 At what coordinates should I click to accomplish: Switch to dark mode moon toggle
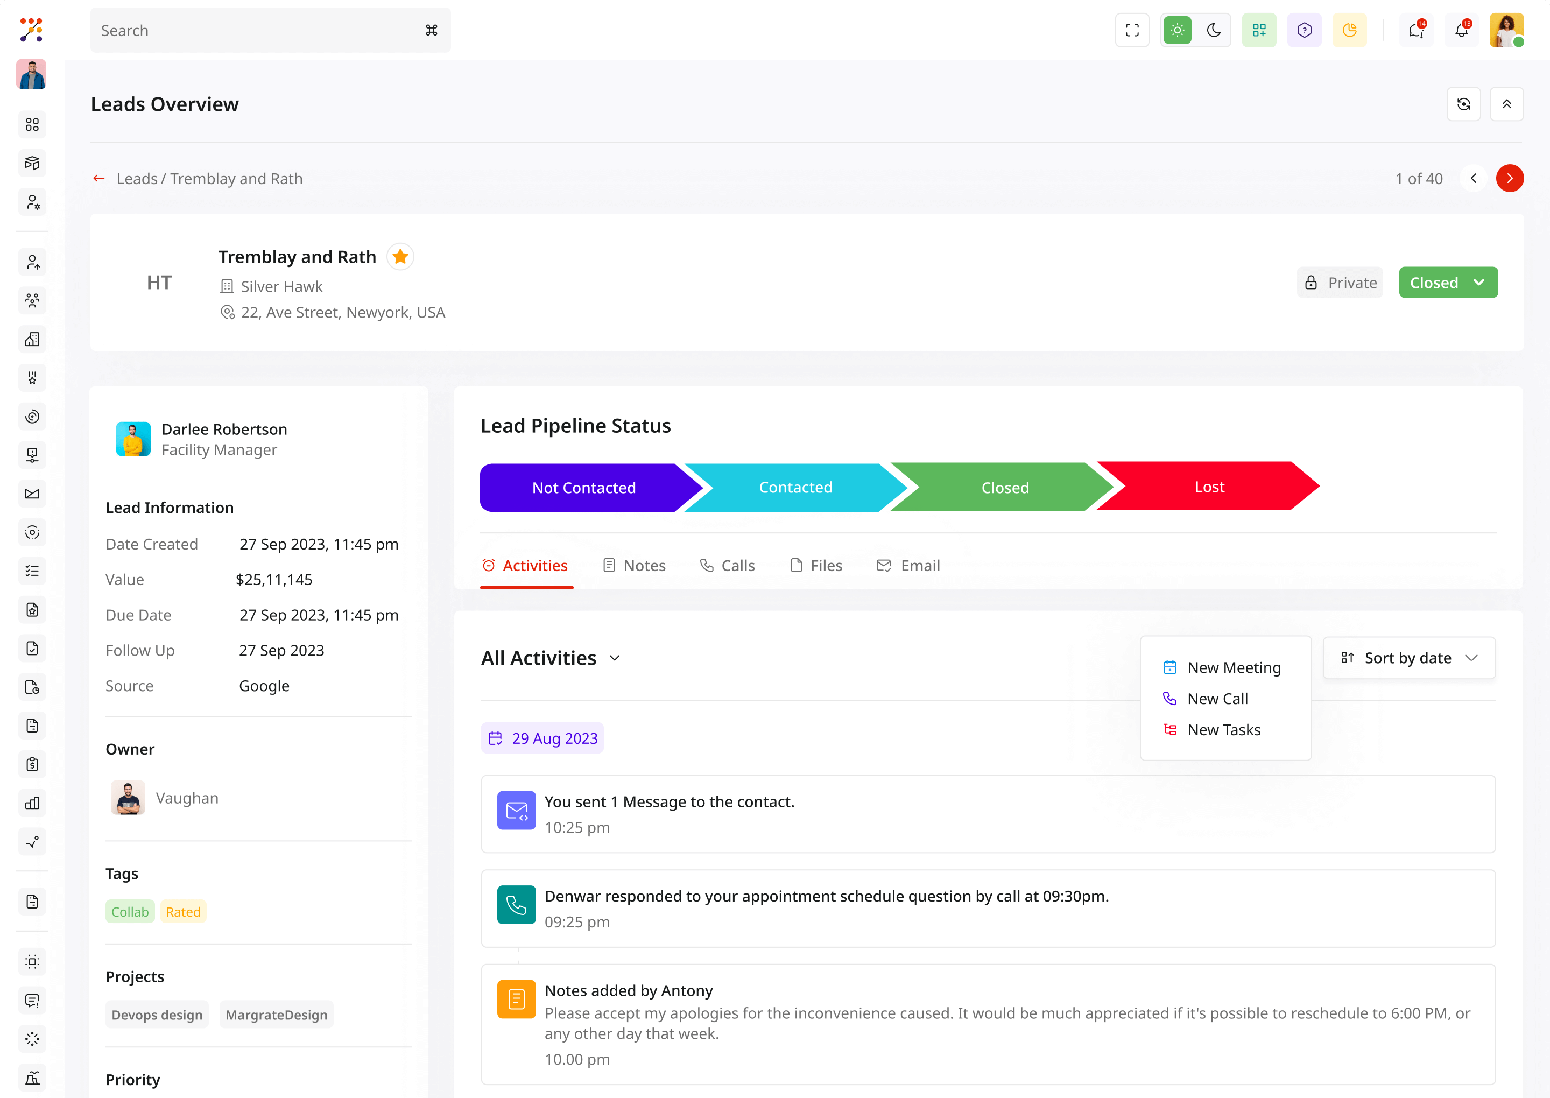click(1214, 31)
